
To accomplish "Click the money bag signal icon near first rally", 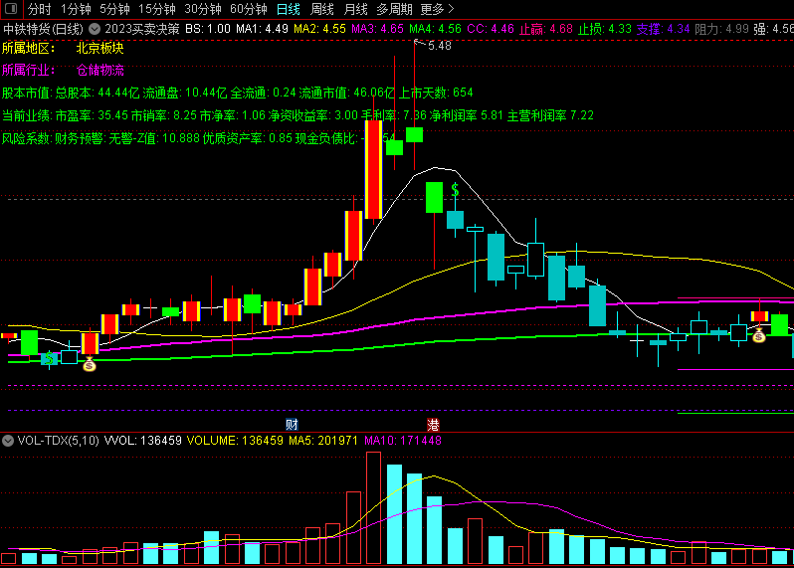I will tap(90, 363).
